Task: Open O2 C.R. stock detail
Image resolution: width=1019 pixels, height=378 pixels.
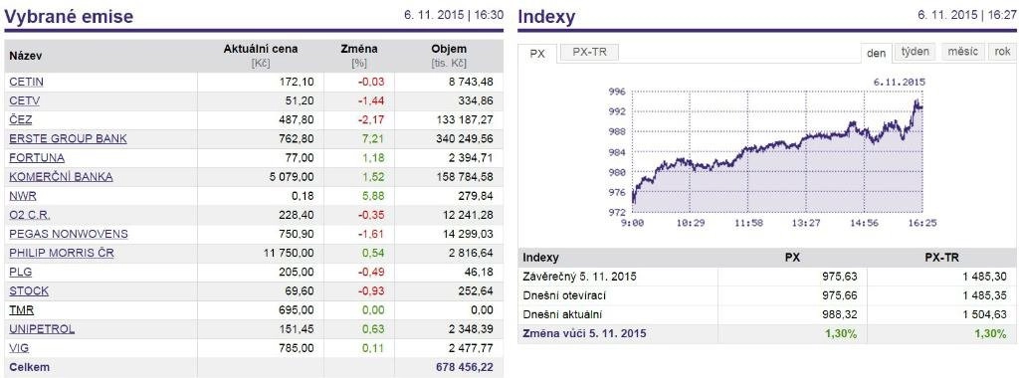Action: click(29, 214)
